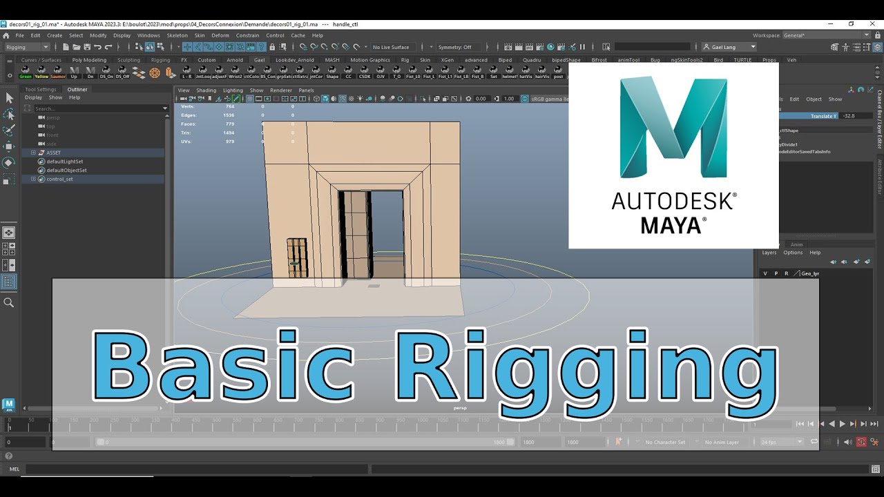Expand the control_set node in Outliner

33,179
